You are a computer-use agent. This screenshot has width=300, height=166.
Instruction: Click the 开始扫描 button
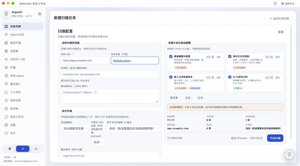click(275, 138)
